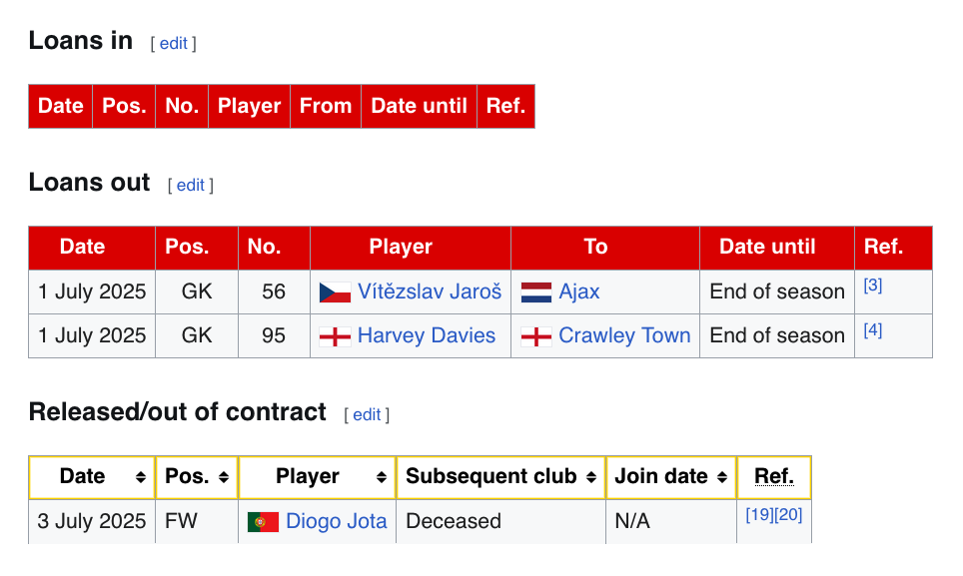Viewport: 963px width, 576px height.
Task: Click the Portugal flag beside Diogo Jota
Action: (x=263, y=522)
